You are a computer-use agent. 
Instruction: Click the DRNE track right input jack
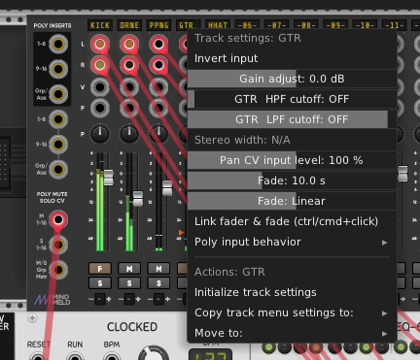click(129, 65)
